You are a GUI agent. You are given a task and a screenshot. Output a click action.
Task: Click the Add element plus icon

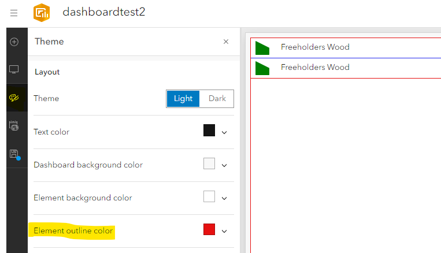[x=14, y=42]
